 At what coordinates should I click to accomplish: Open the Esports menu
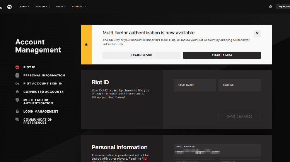(43, 7)
